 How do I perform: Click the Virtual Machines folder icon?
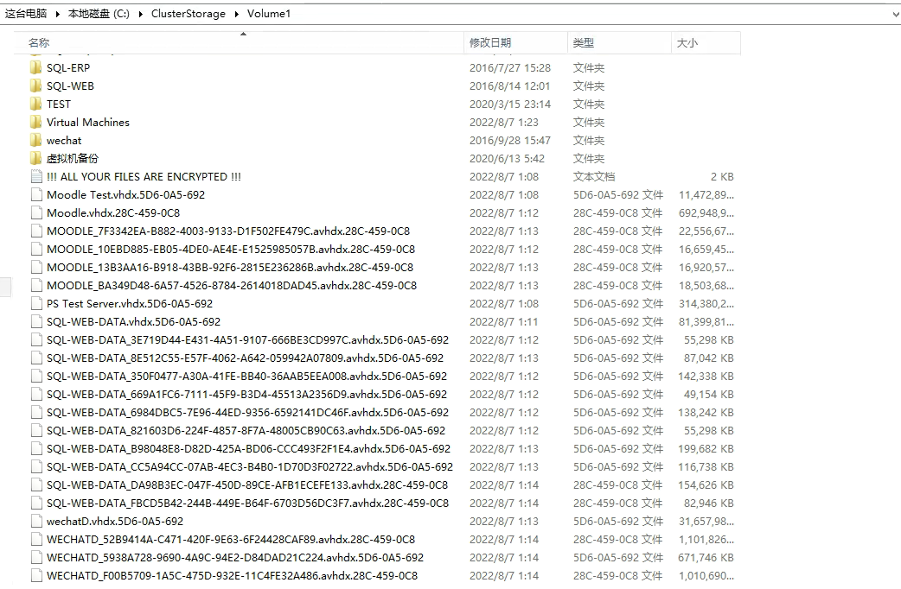pyautogui.click(x=35, y=122)
